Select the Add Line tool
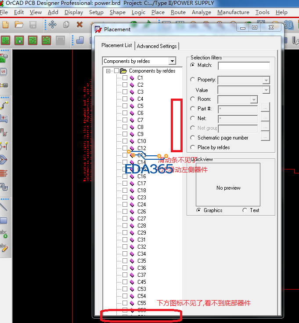The width and height of the screenshot is (299, 323). 4,207
